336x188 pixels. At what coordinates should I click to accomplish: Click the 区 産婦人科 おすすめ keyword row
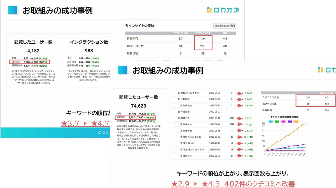coord(213,93)
